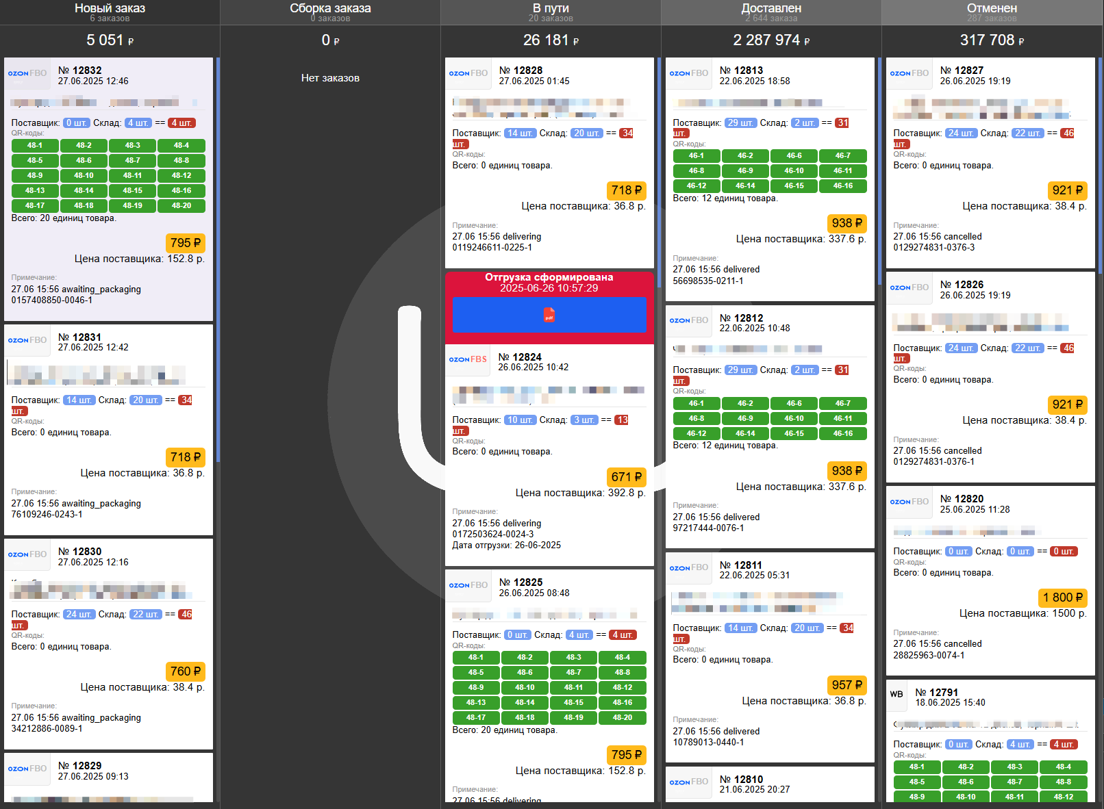Click OZON FBO logo on order 12820

909,502
